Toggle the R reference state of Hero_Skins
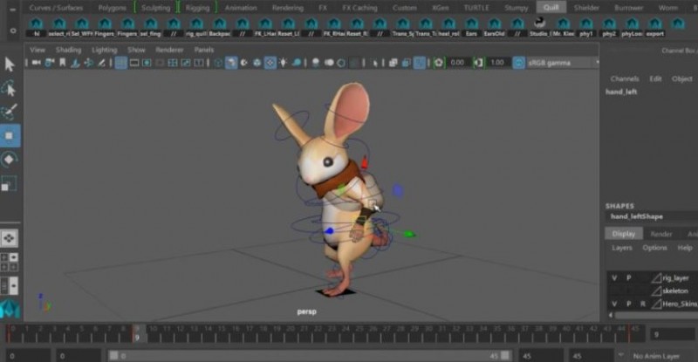This screenshot has height=362, width=698. [x=643, y=303]
